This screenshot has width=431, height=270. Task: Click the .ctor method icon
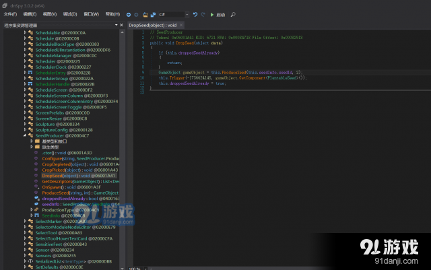click(36, 153)
